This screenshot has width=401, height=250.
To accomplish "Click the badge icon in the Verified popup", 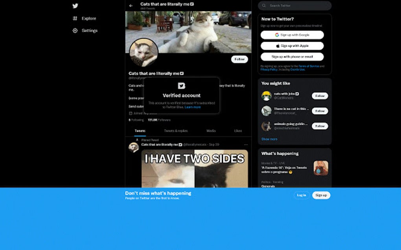I will pyautogui.click(x=182, y=86).
